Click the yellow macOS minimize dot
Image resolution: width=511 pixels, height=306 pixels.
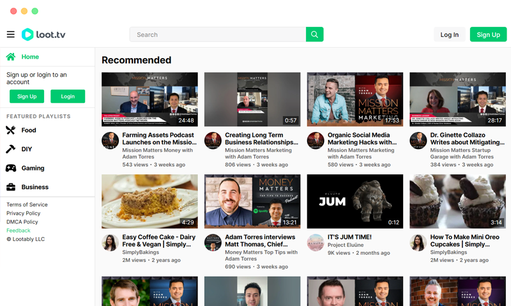click(24, 11)
